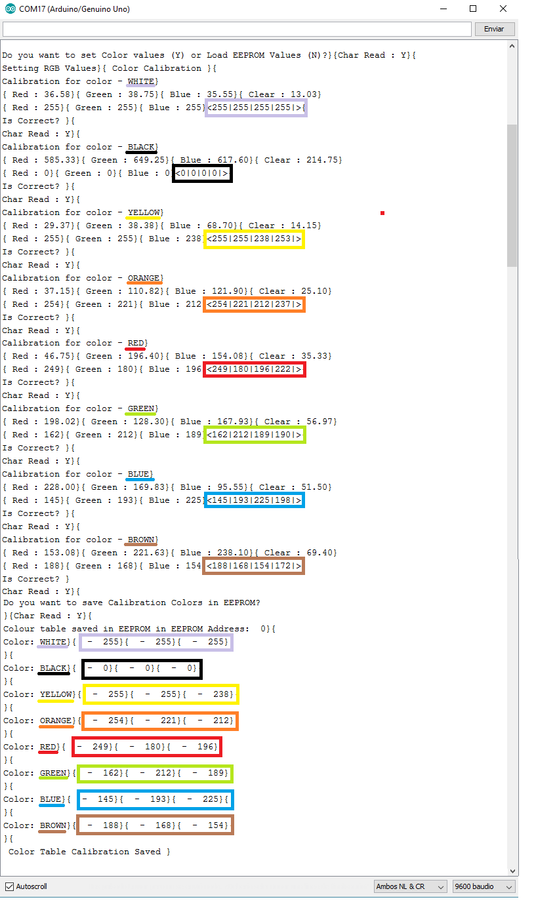Minimize the serial monitor window
Viewport: 536px width, 910px height.
coord(443,9)
